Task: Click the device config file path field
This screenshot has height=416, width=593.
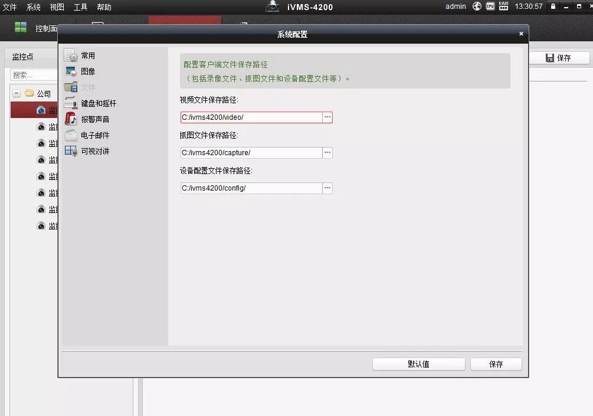Action: point(251,188)
